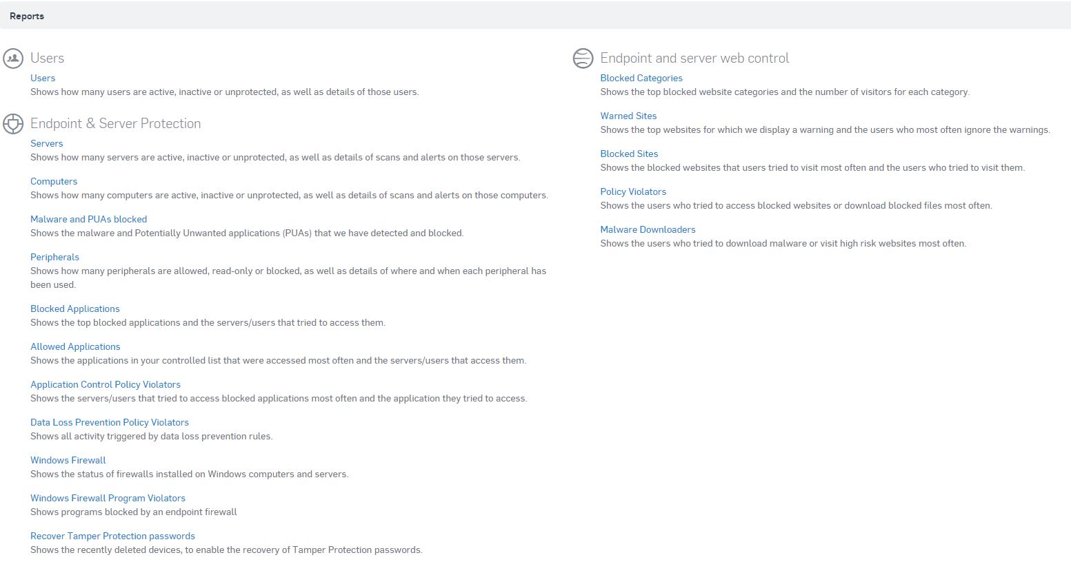1071x564 pixels.
Task: View the Windows Firewall report
Action: pos(68,460)
